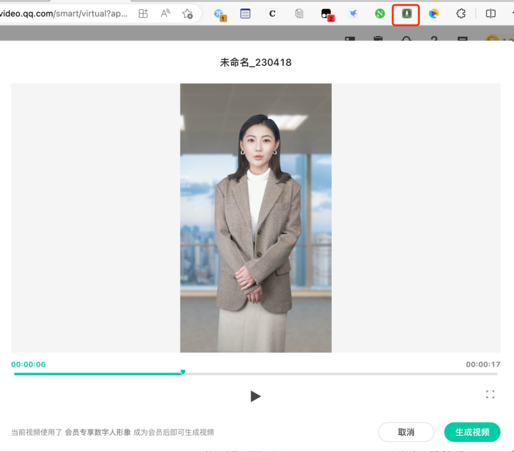Click the green N extension icon
The image size is (514, 452).
point(380,14)
